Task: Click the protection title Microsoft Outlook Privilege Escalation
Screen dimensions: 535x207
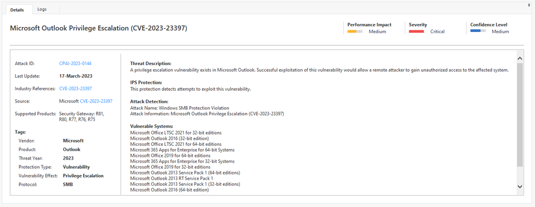Action: click(x=99, y=29)
